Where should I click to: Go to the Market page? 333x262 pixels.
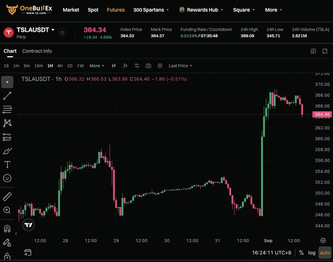click(71, 10)
